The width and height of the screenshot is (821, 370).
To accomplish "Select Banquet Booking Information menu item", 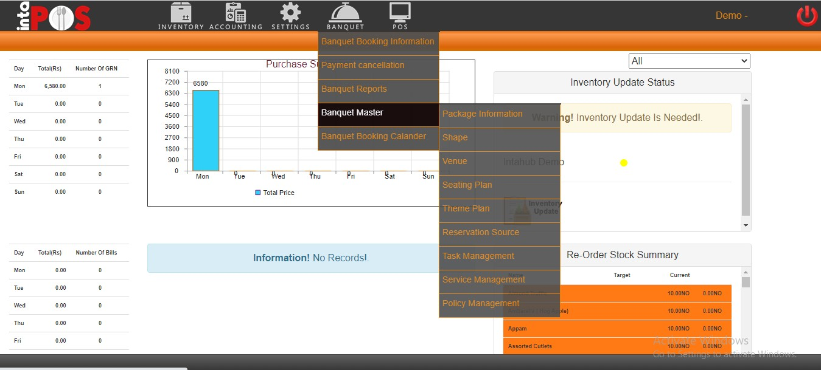I will [x=378, y=42].
